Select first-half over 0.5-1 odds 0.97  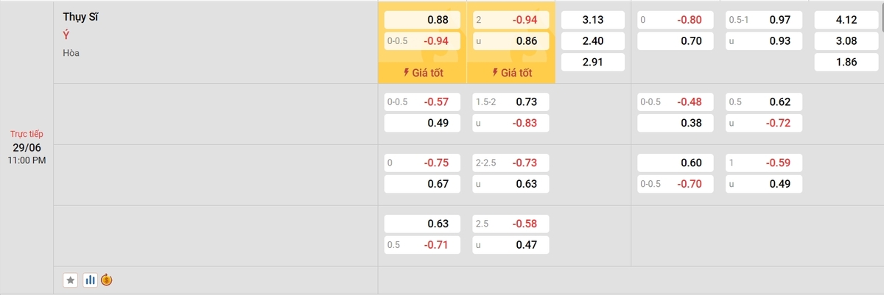click(x=763, y=20)
